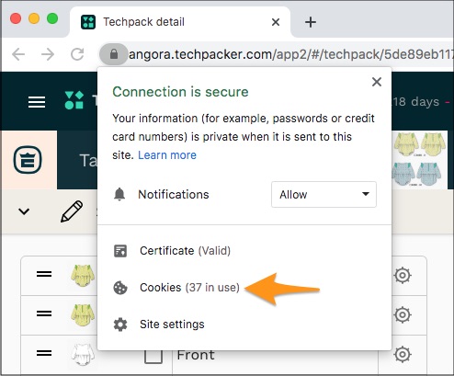Click the drag handle of first row

[x=44, y=274]
